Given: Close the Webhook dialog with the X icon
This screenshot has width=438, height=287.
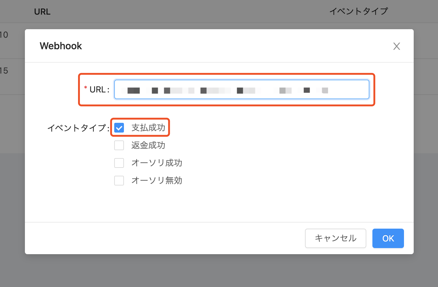Looking at the screenshot, I should click(396, 46).
